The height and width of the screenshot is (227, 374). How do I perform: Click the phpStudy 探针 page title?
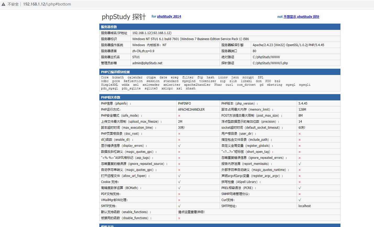124,17
